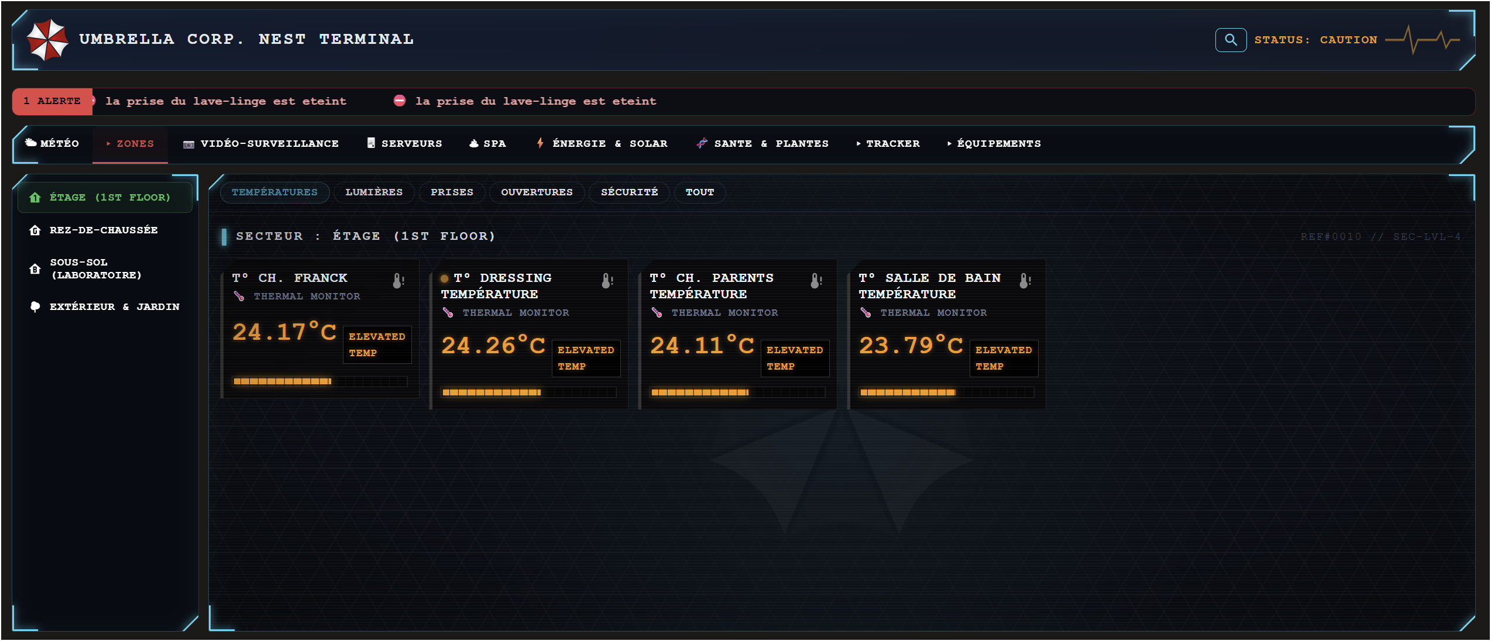The width and height of the screenshot is (1491, 641).
Task: Select the Prises filter pill
Action: pyautogui.click(x=452, y=192)
